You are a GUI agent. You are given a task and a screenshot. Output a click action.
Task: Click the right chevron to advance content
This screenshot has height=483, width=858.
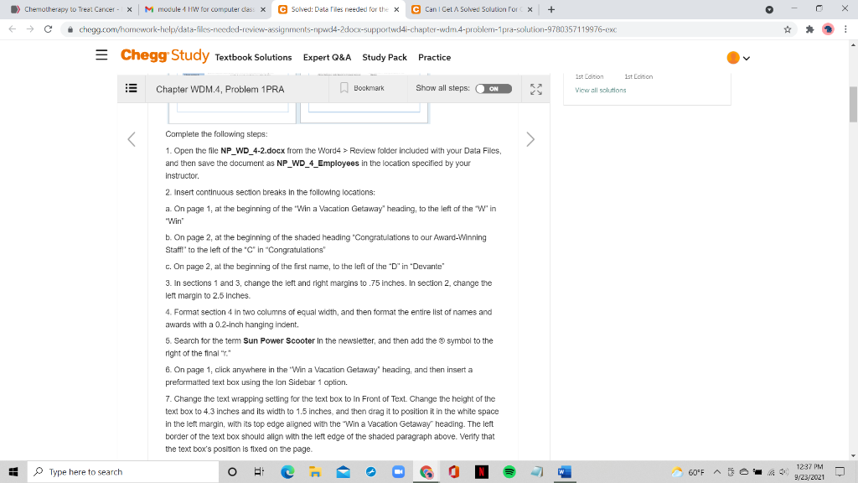(530, 140)
